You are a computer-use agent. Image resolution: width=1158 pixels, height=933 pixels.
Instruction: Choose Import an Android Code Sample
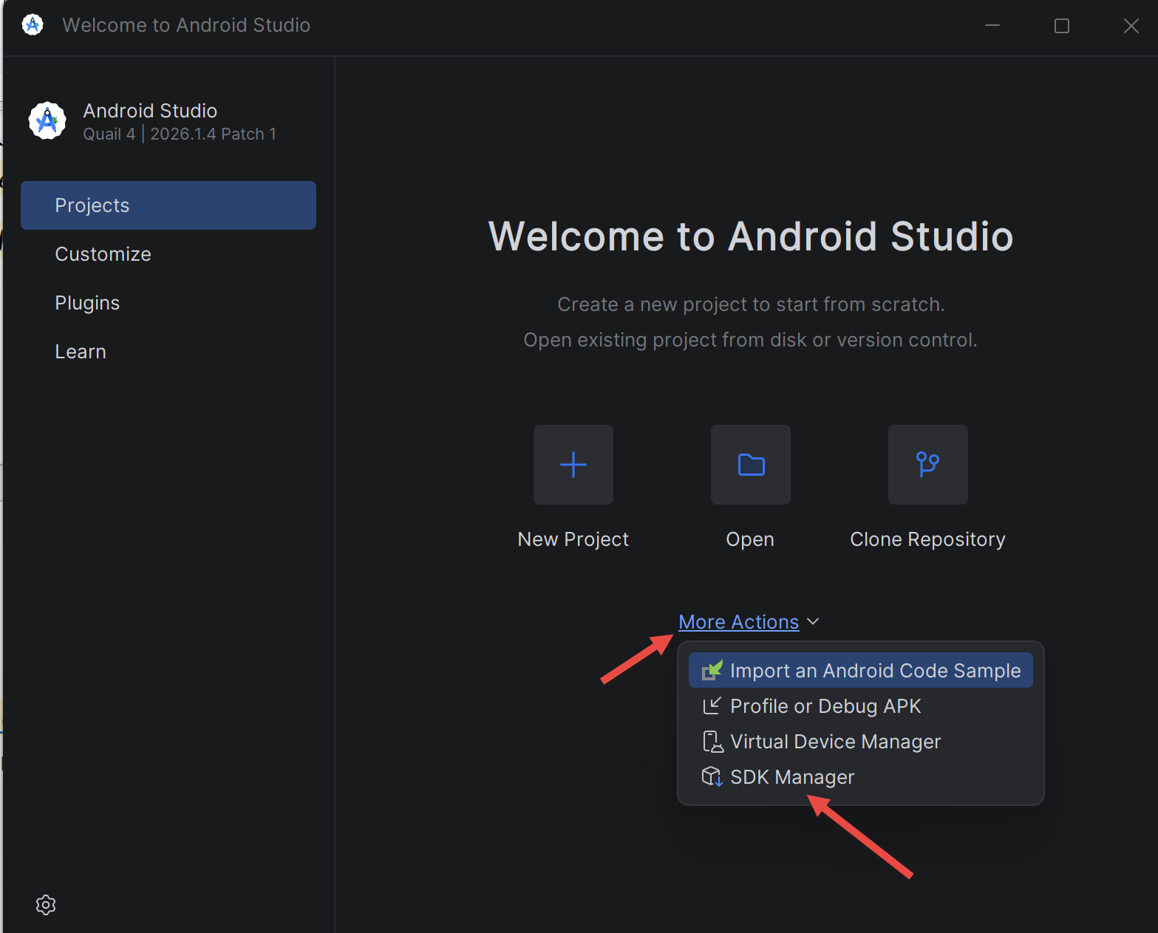[861, 671]
